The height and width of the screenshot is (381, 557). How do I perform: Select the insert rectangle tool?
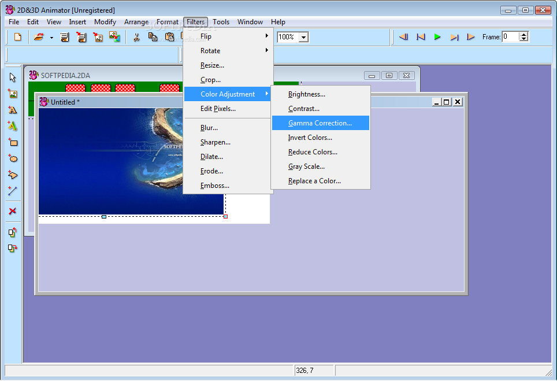point(13,143)
